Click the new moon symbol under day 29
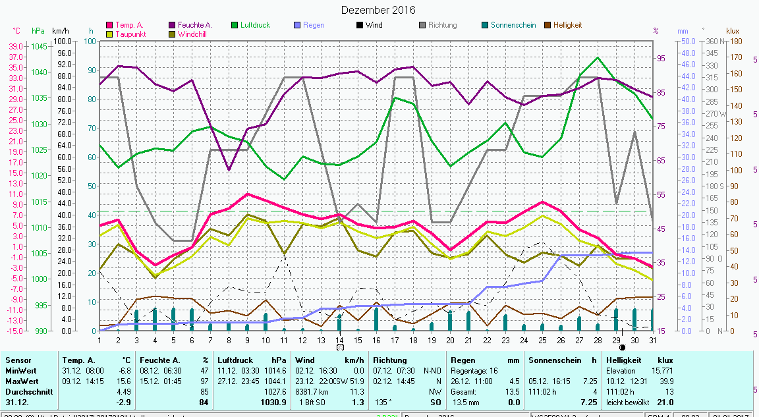Image resolution: width=759 pixels, height=417 pixels. click(622, 347)
